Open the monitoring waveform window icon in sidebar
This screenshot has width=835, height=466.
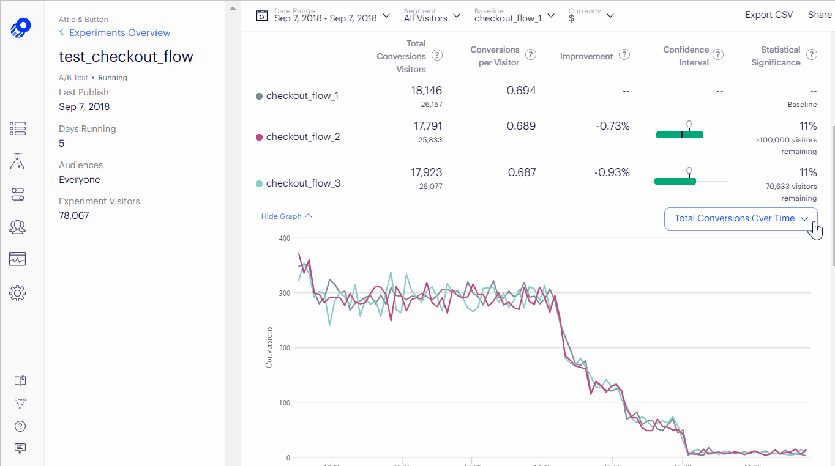click(x=18, y=259)
